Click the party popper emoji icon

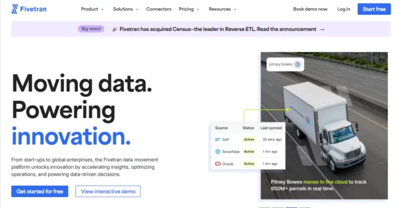click(115, 29)
